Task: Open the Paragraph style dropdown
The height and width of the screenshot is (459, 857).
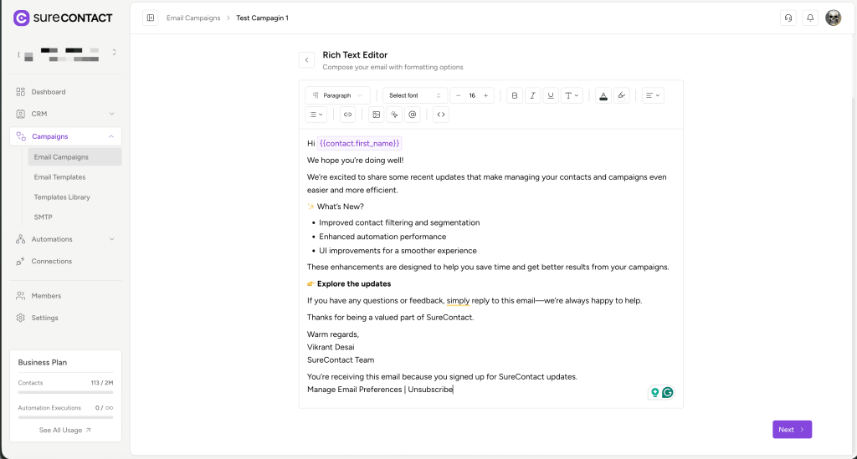Action: click(x=337, y=95)
